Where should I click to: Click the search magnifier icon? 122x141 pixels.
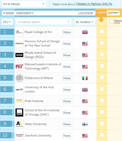69,21
